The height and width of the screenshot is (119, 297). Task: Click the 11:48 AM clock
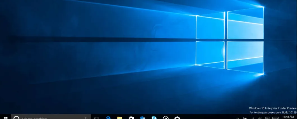(288, 117)
